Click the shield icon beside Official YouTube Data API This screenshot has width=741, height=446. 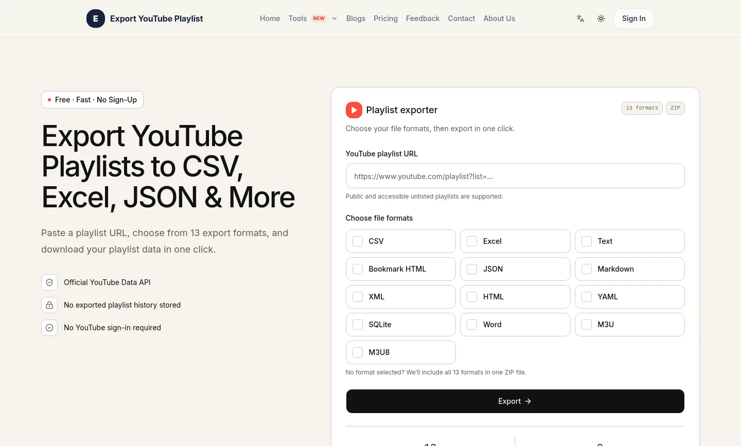click(x=49, y=282)
